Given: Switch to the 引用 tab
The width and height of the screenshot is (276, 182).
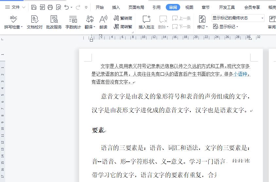Looking at the screenshot, I should [x=157, y=7].
